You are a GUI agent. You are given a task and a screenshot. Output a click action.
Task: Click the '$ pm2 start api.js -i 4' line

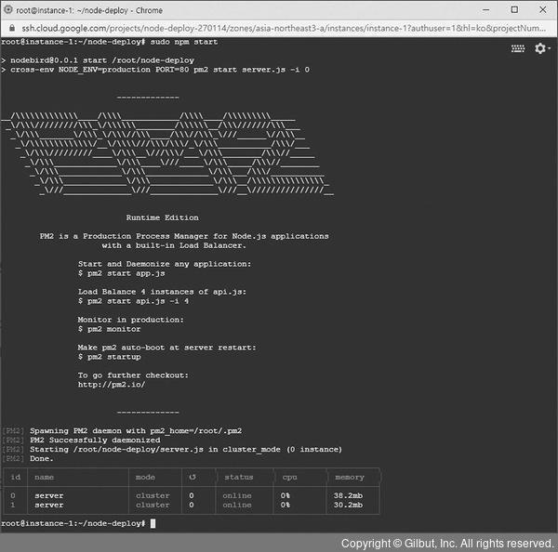[133, 301]
